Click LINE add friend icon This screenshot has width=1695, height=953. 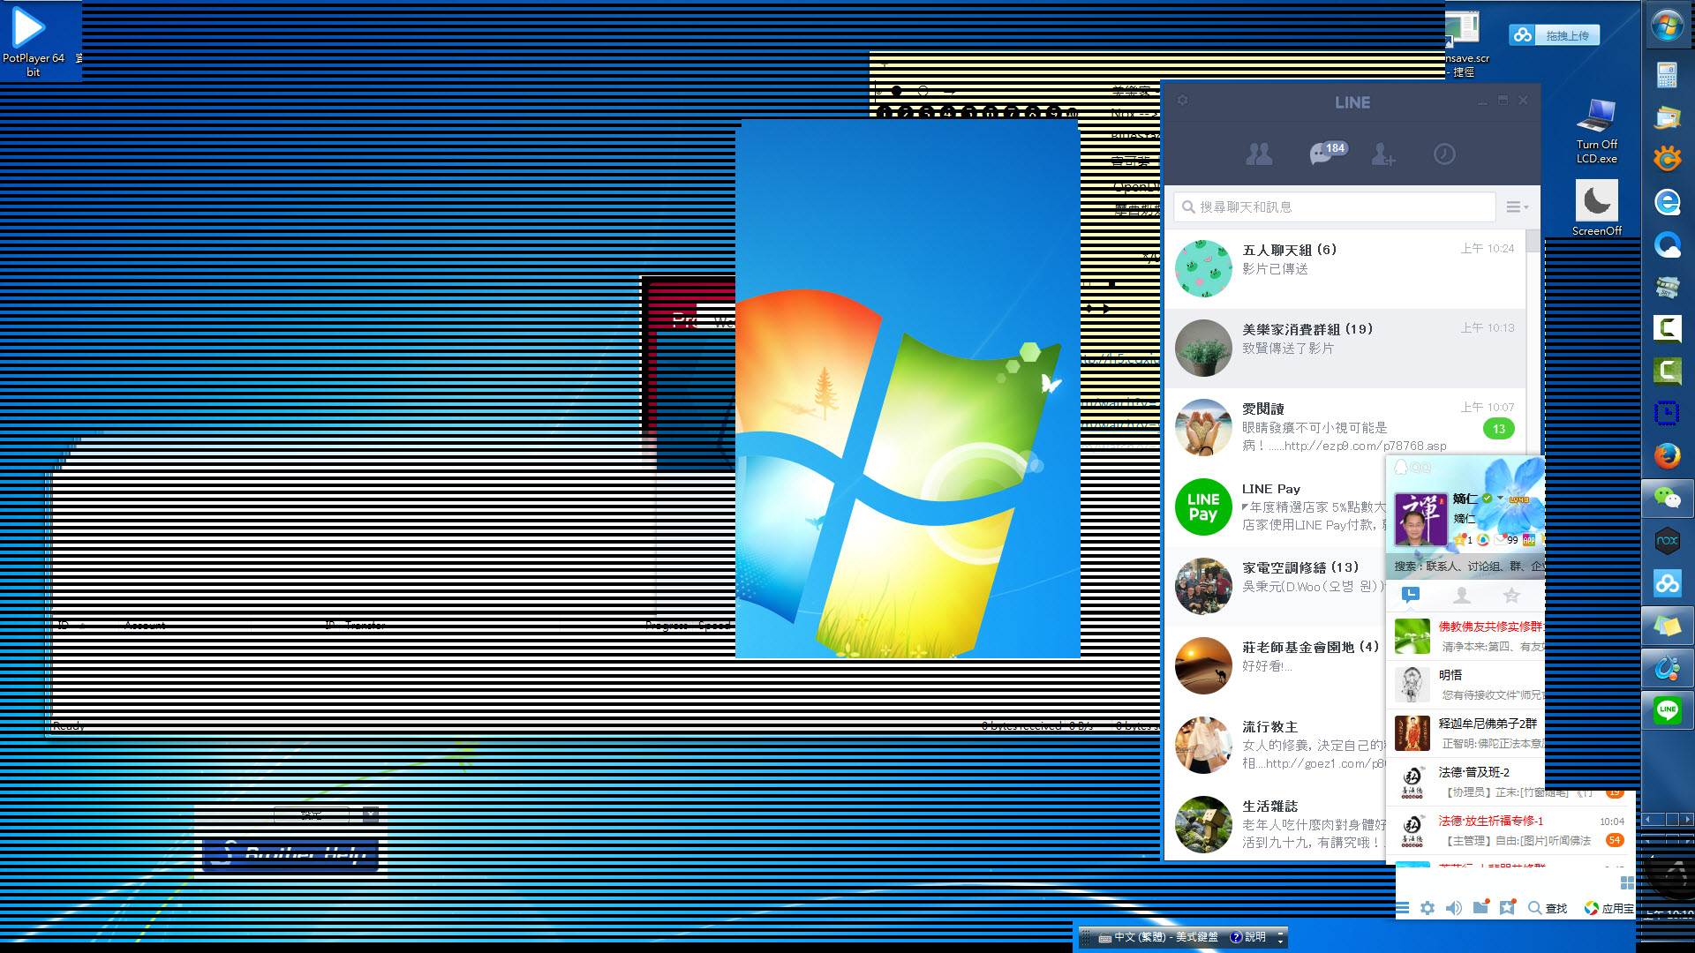1382,154
